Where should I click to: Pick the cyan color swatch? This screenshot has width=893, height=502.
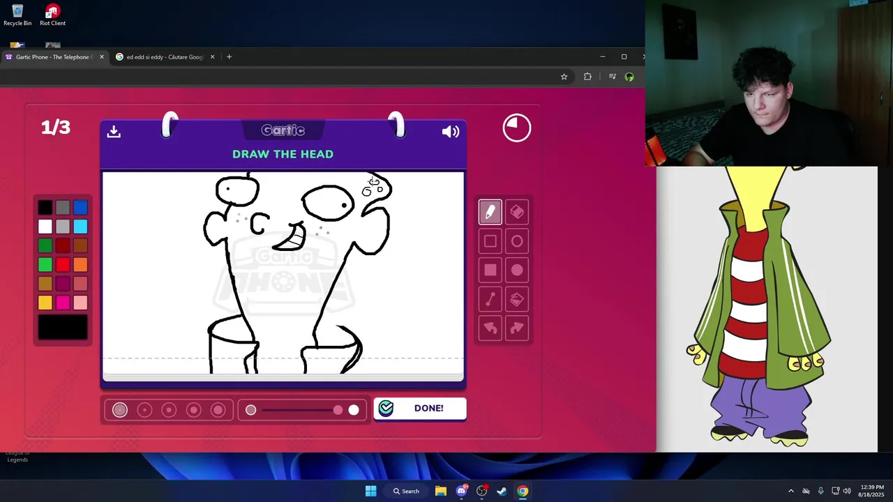coord(80,227)
